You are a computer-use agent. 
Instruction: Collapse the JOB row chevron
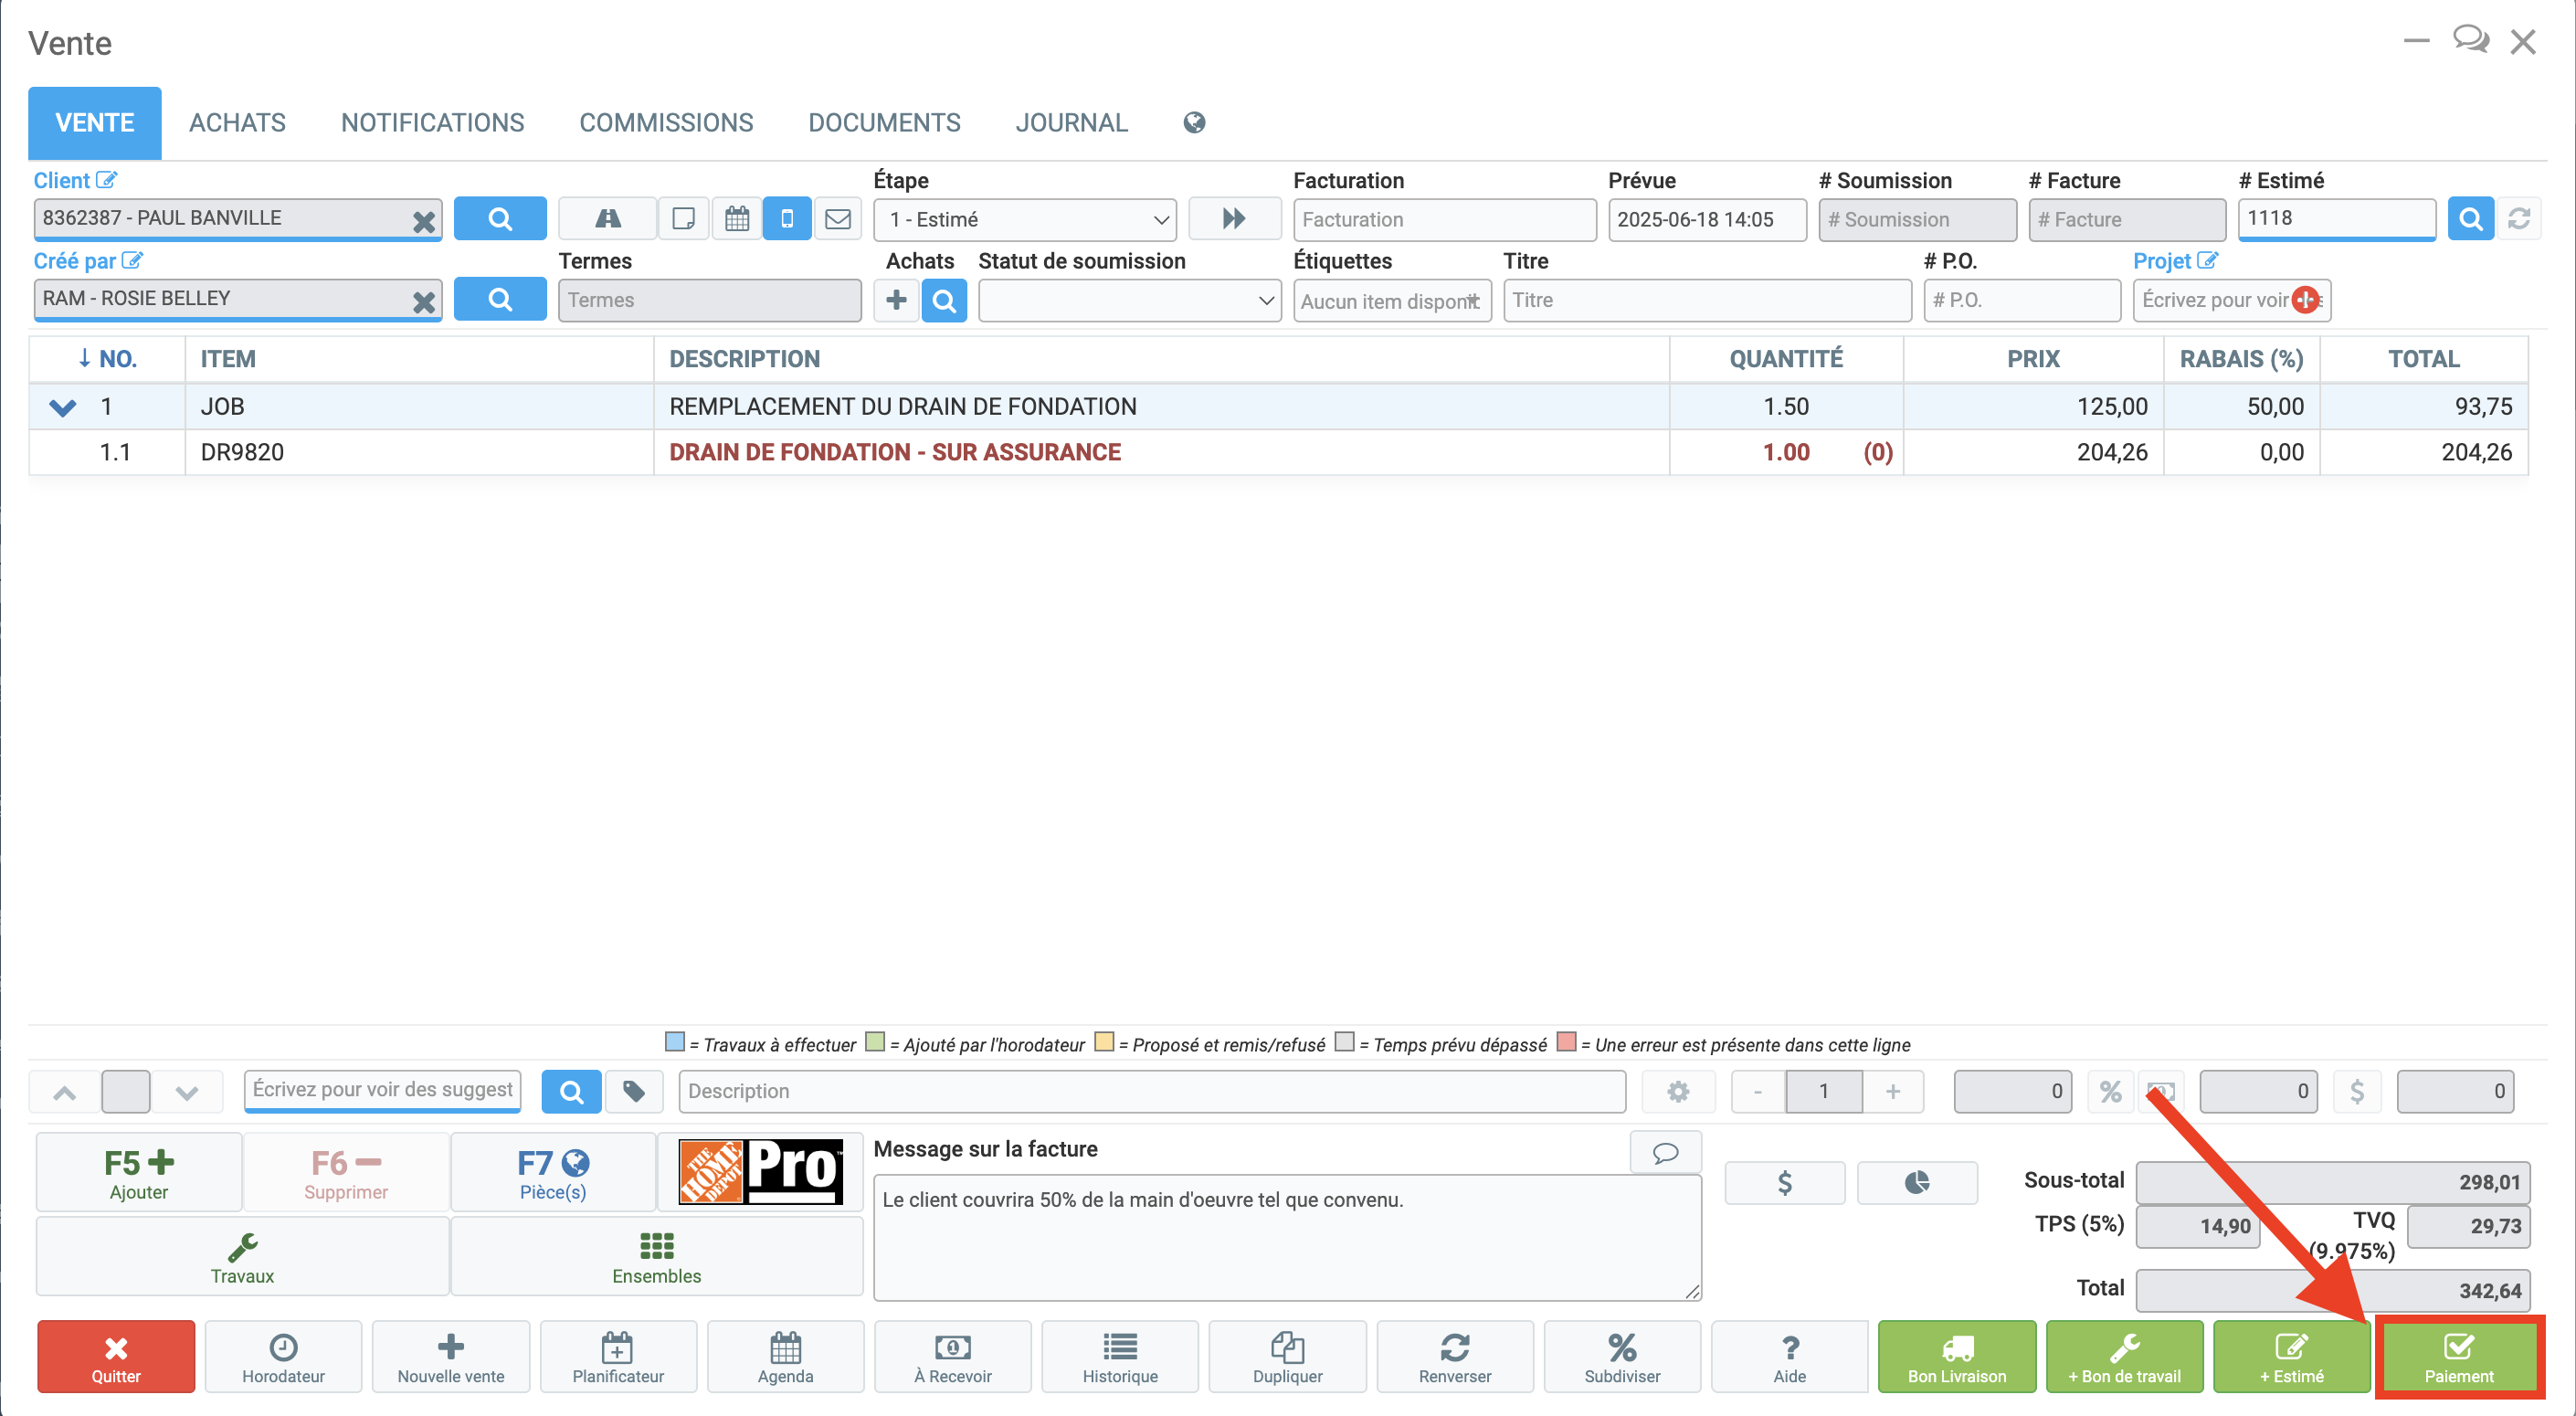tap(62, 407)
